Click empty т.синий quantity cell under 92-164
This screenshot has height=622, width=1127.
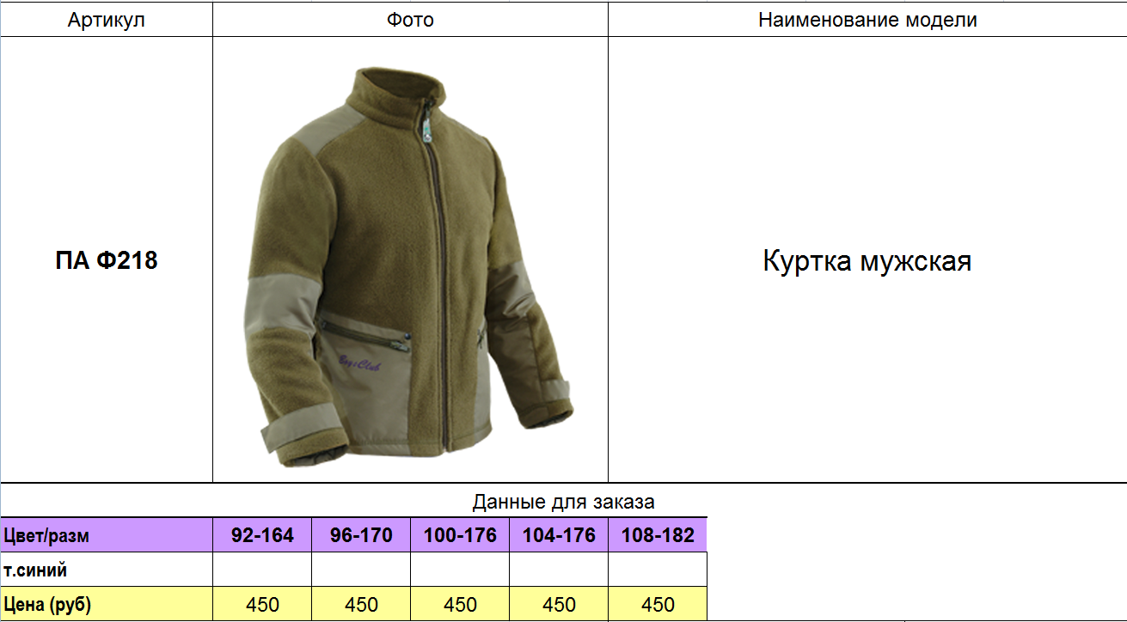click(x=262, y=570)
